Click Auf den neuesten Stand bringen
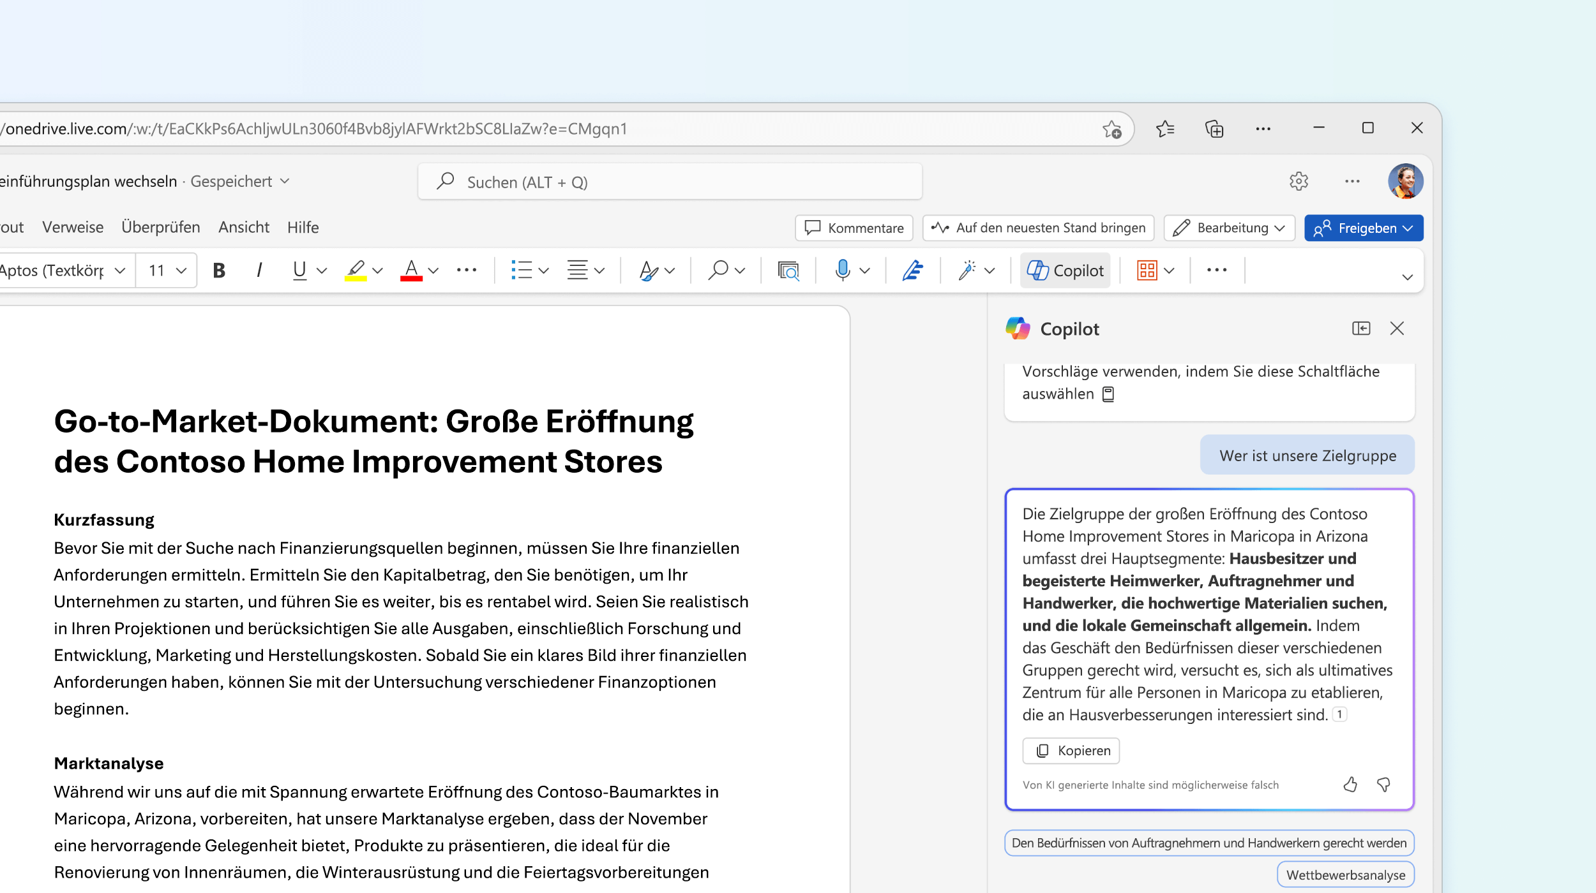 click(1038, 228)
